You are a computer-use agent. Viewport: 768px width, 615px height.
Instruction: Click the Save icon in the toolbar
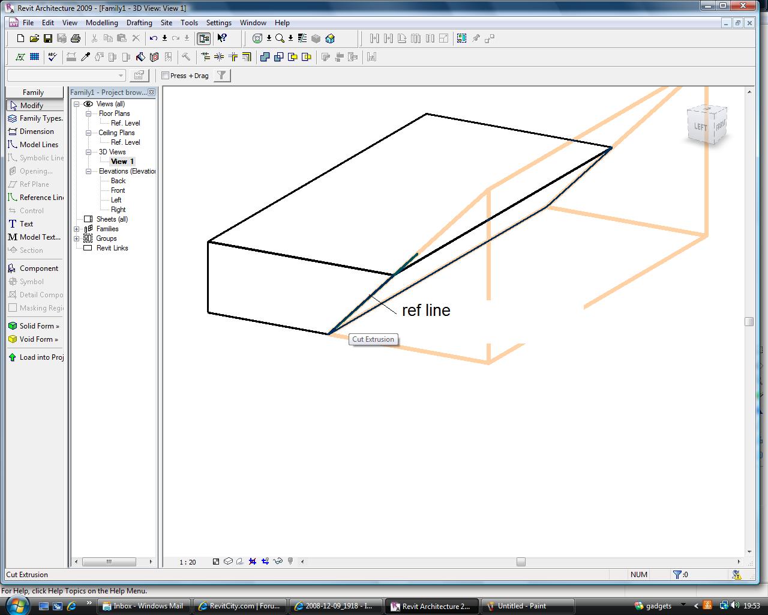point(48,38)
